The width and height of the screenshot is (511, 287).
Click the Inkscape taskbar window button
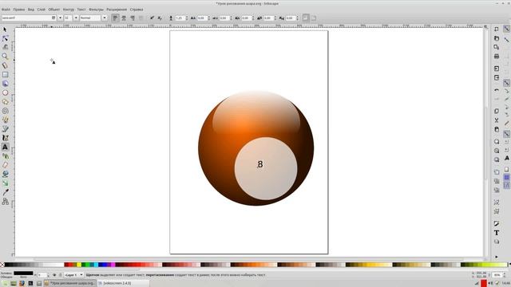click(70, 283)
